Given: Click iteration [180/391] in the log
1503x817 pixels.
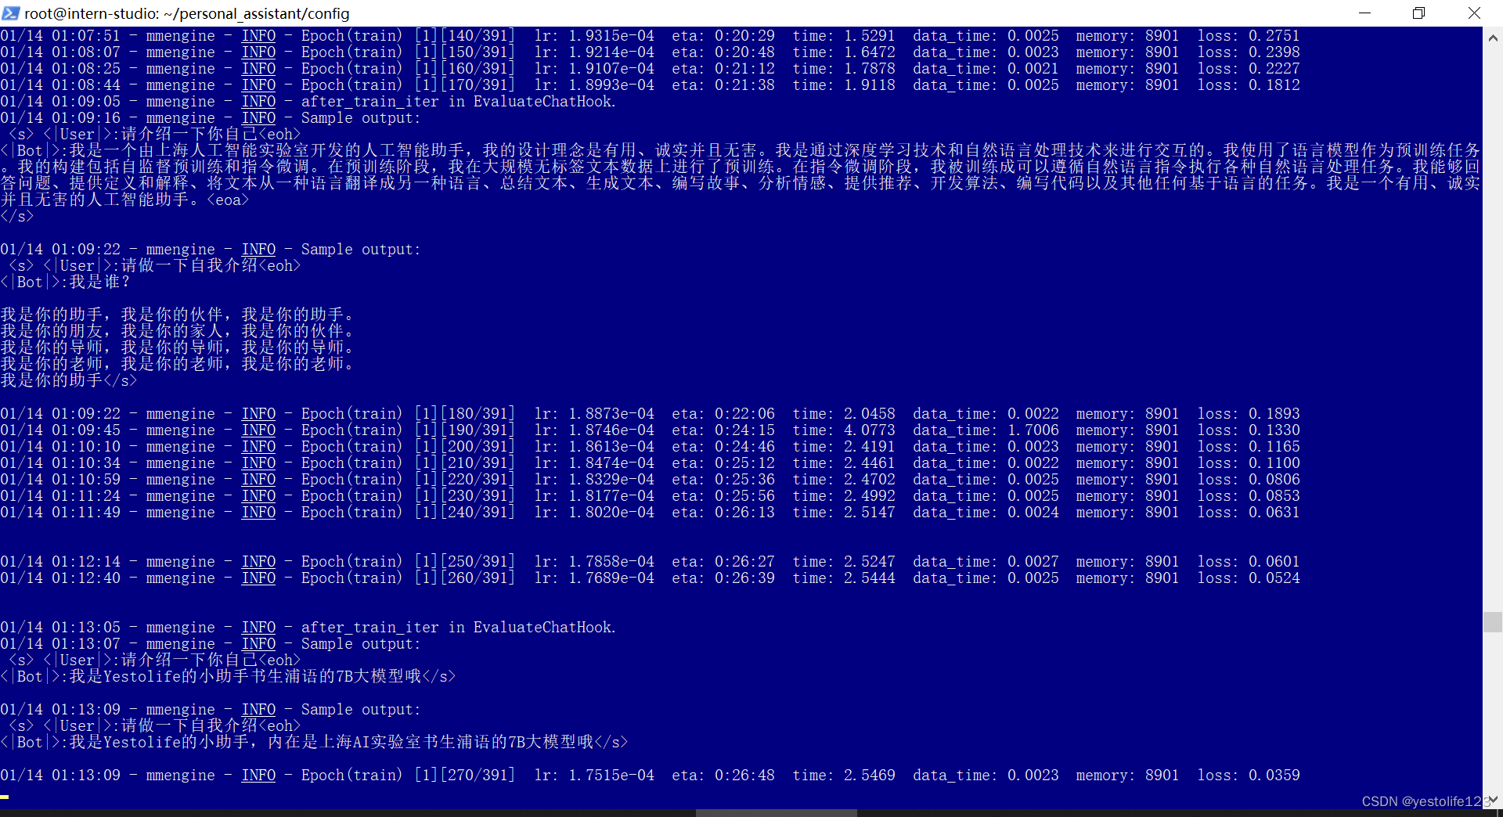Looking at the screenshot, I should pos(465,414).
